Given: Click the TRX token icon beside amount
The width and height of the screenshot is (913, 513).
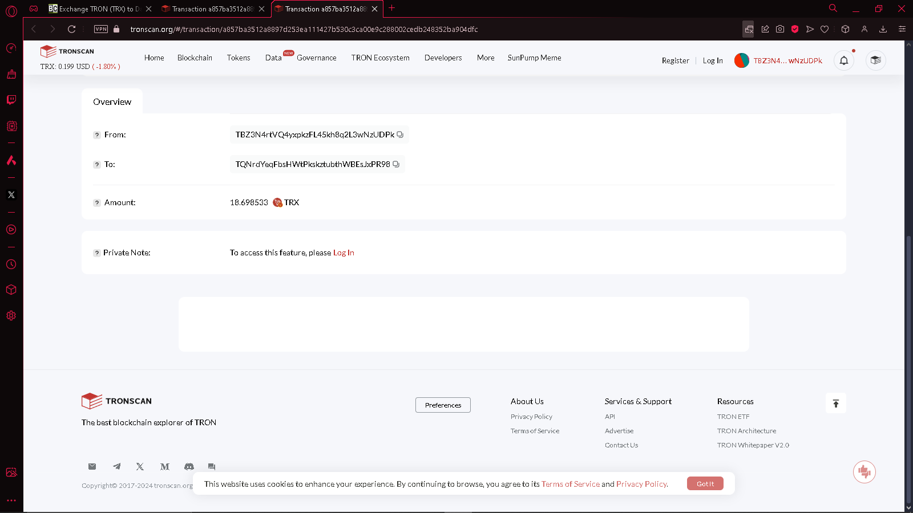Looking at the screenshot, I should click(x=277, y=202).
